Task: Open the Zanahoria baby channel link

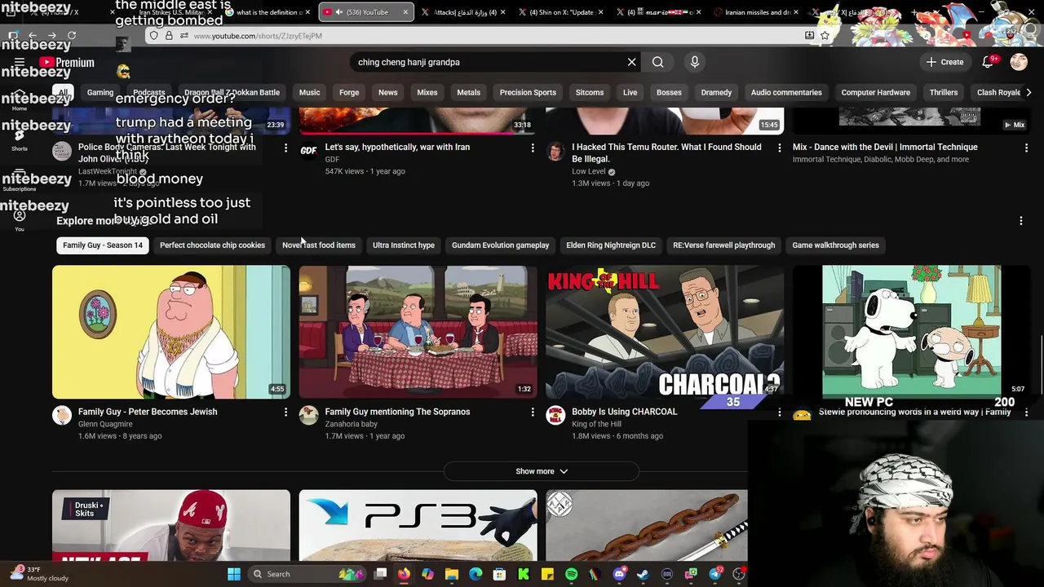Action: pos(351,425)
